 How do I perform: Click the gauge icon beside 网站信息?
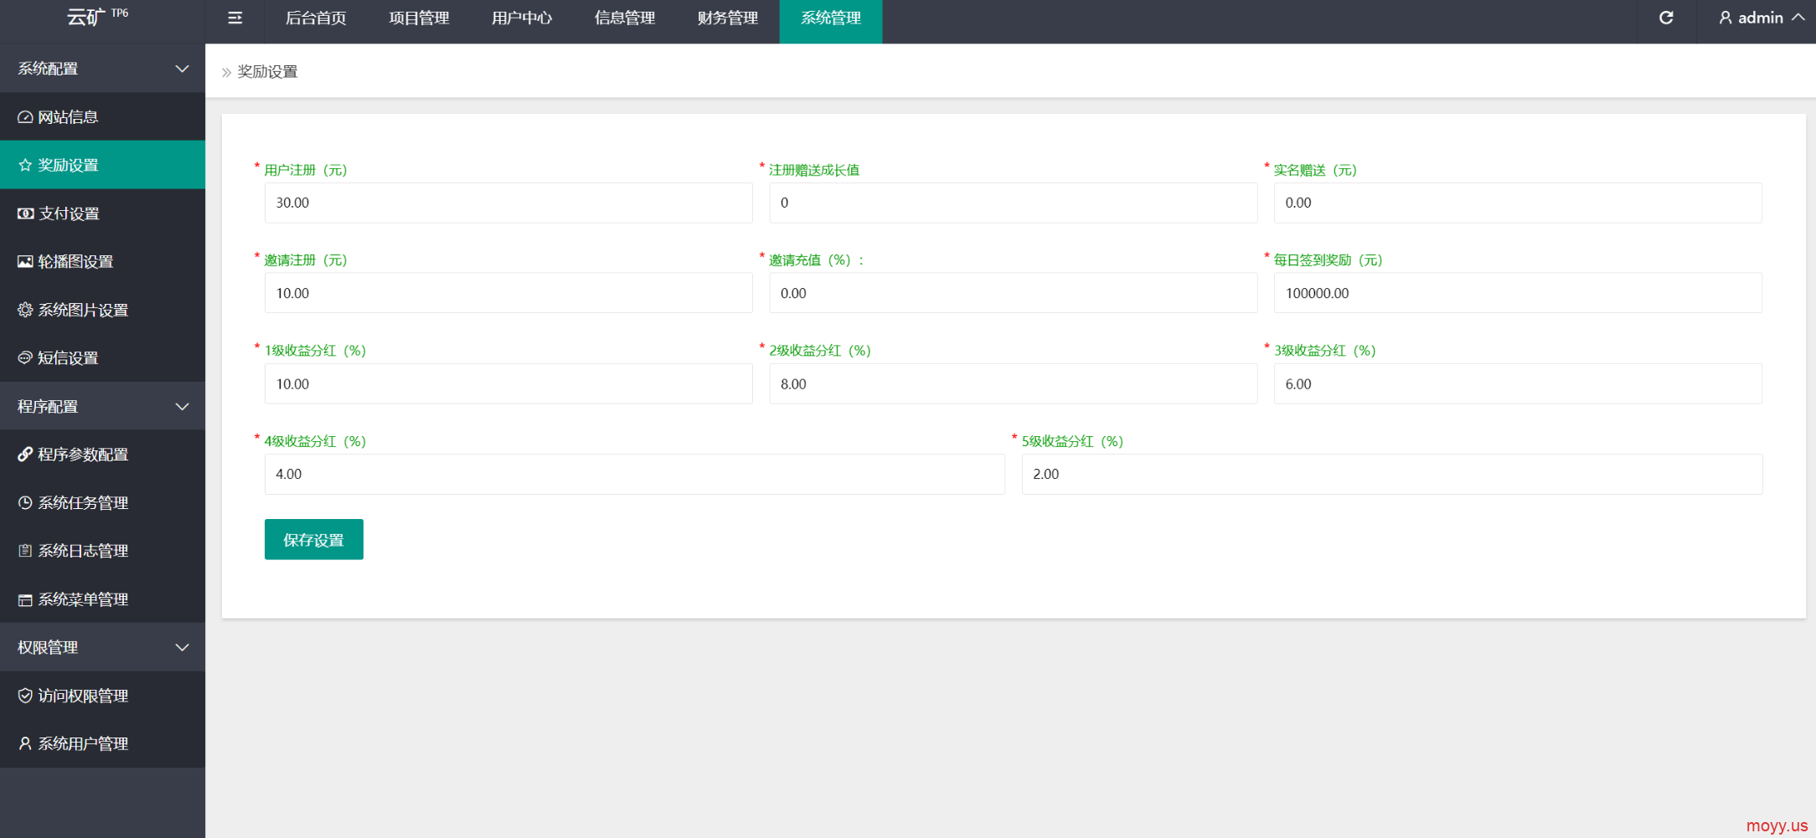[25, 117]
